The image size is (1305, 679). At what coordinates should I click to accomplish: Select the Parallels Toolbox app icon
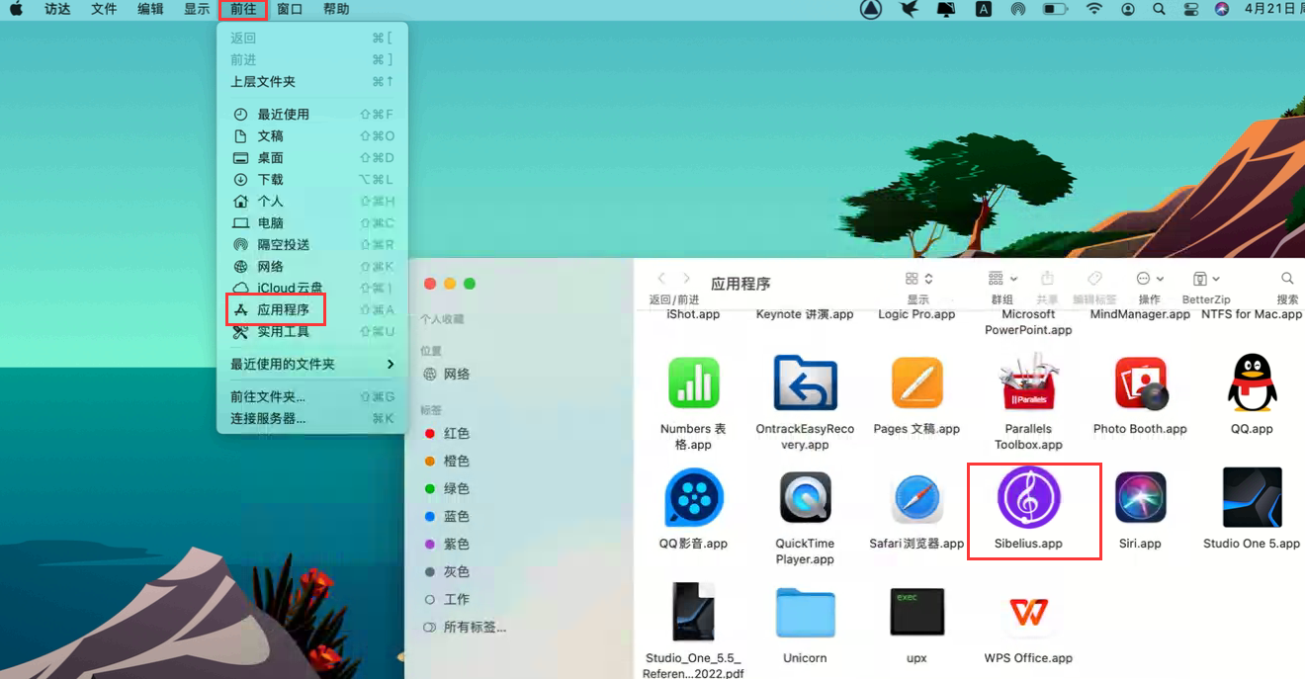(1028, 383)
